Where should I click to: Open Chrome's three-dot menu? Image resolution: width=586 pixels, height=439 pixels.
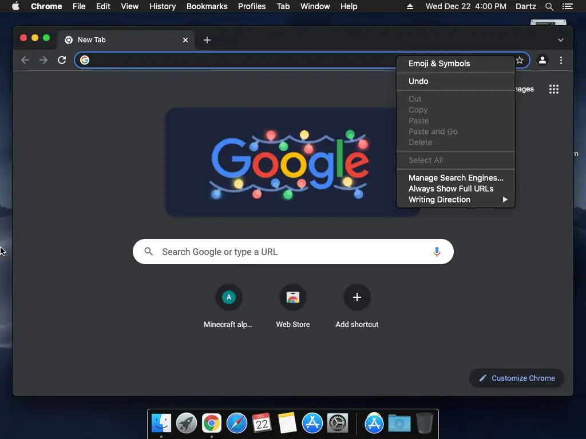point(561,60)
